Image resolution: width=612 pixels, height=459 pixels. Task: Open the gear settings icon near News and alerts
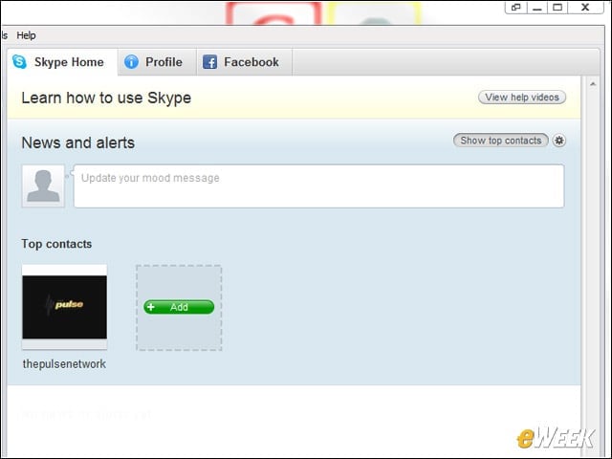coord(559,141)
